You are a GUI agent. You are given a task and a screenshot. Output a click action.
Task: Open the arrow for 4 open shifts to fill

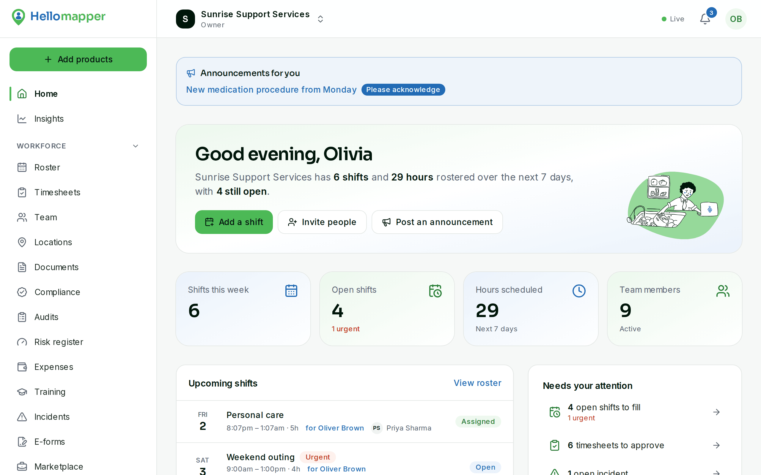point(716,412)
